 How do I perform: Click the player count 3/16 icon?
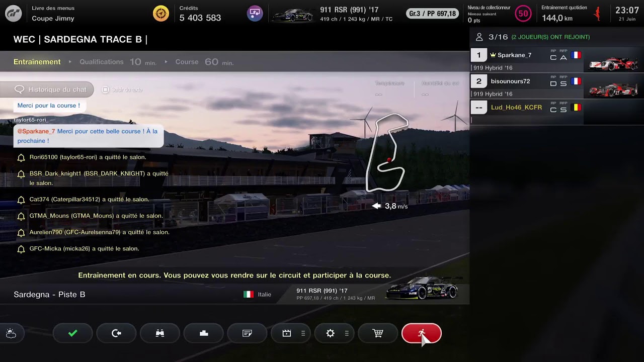tap(479, 37)
